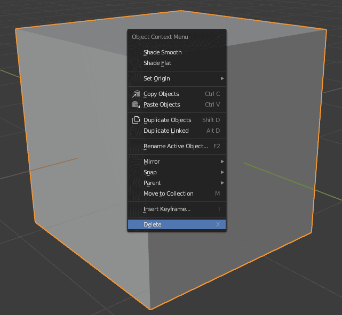Click Delete in the context menu
This screenshot has width=342, height=315.
tap(177, 224)
